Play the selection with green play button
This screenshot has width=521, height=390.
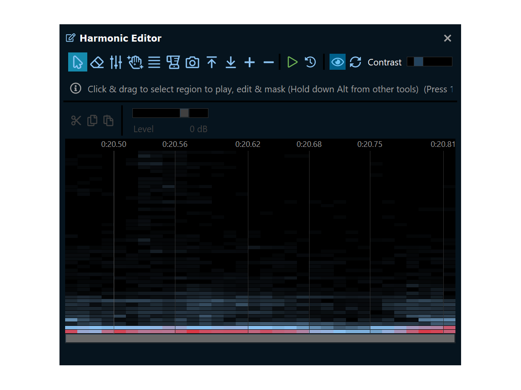pyautogui.click(x=292, y=62)
